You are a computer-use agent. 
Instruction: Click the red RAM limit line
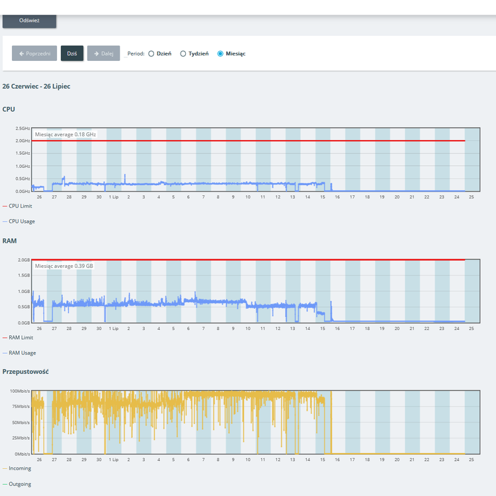(265, 260)
